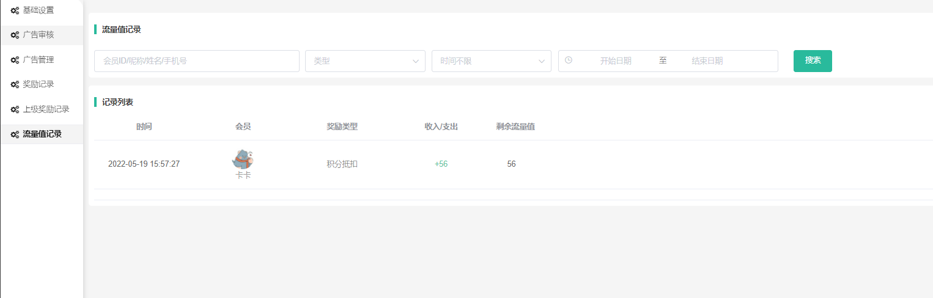Click gear icon beside 流量值记录 menu
Screen dimensions: 933x298
click(15, 134)
